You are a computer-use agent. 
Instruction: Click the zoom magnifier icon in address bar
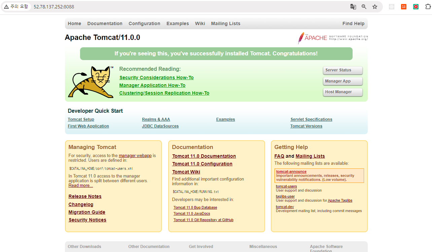364,7
